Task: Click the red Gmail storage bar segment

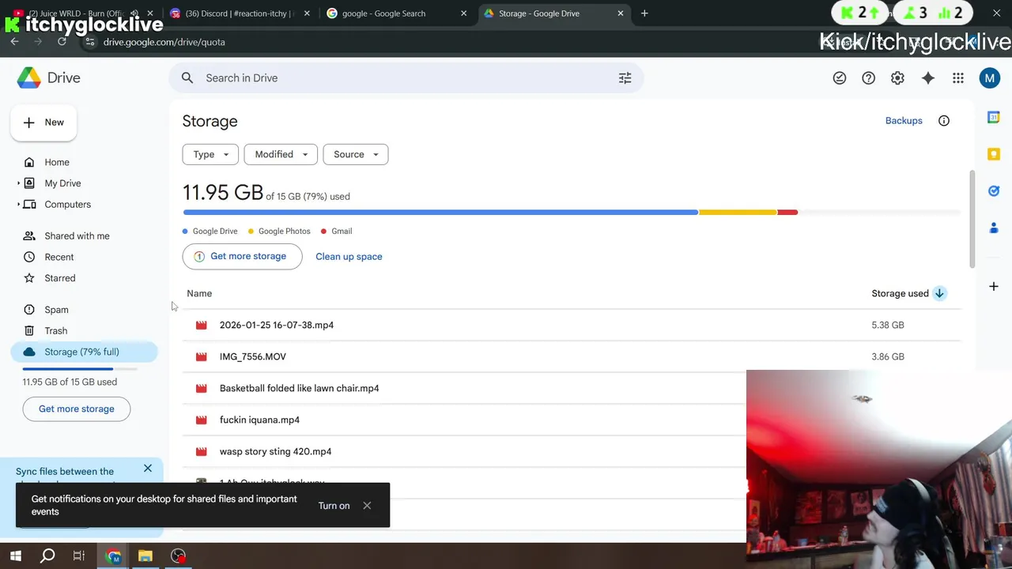Action: (787, 212)
